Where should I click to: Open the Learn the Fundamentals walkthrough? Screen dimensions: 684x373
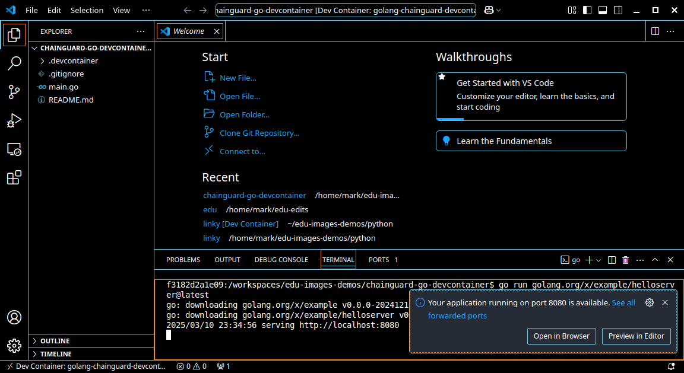[x=531, y=141]
